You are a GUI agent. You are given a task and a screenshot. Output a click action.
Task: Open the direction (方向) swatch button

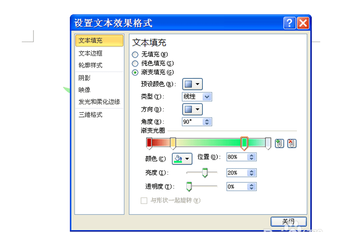(193, 109)
